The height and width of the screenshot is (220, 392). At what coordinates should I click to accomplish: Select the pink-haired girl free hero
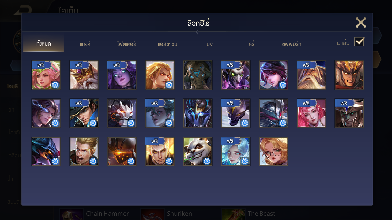[311, 113]
